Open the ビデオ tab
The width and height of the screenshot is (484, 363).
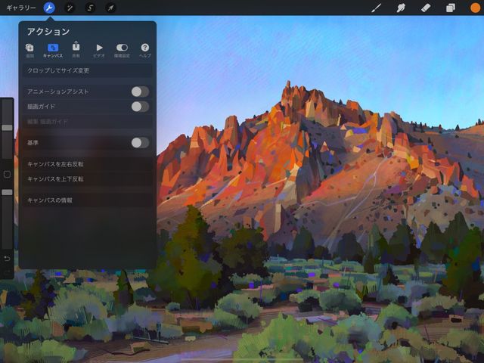pyautogui.click(x=99, y=51)
